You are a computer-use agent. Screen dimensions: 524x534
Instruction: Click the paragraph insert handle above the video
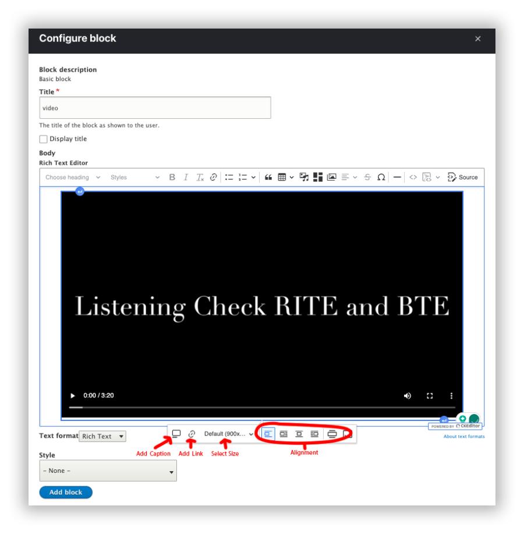pos(80,192)
